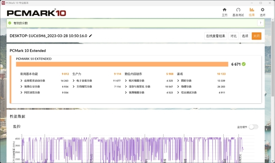Click the 6 671 overall score value
This screenshot has width=275, height=163.
(236, 64)
